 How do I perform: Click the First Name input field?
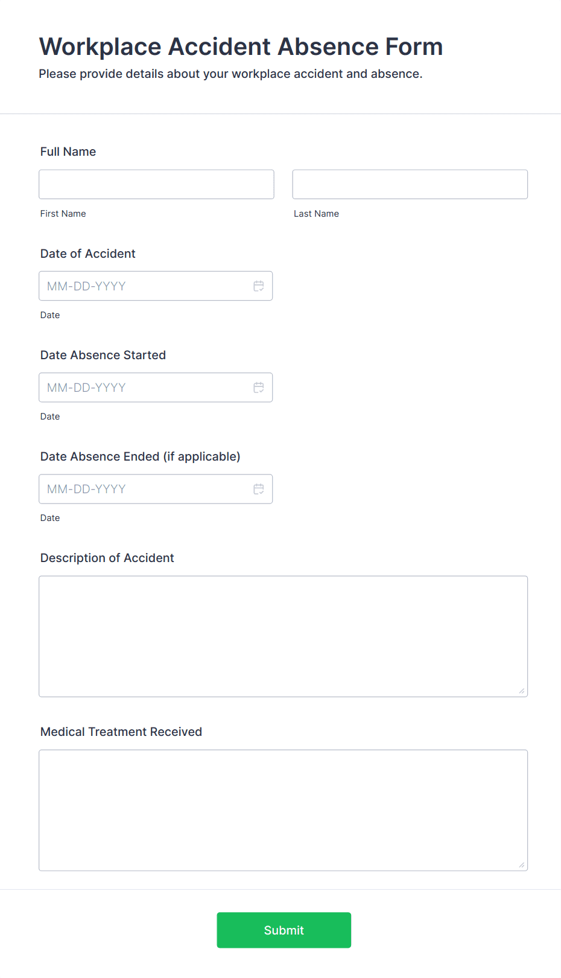(156, 184)
